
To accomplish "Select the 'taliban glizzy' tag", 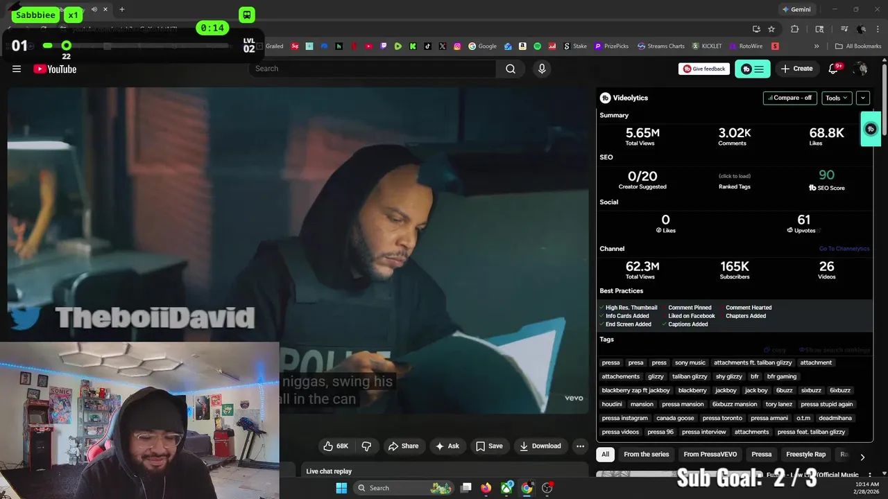I will point(690,376).
